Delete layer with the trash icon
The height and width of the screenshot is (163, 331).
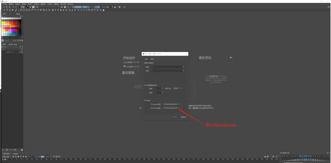click(22, 150)
